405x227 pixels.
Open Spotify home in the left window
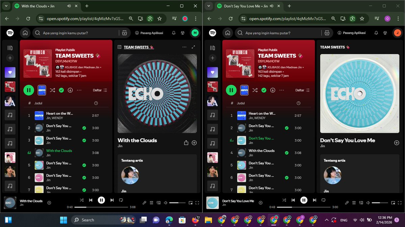tap(25, 33)
